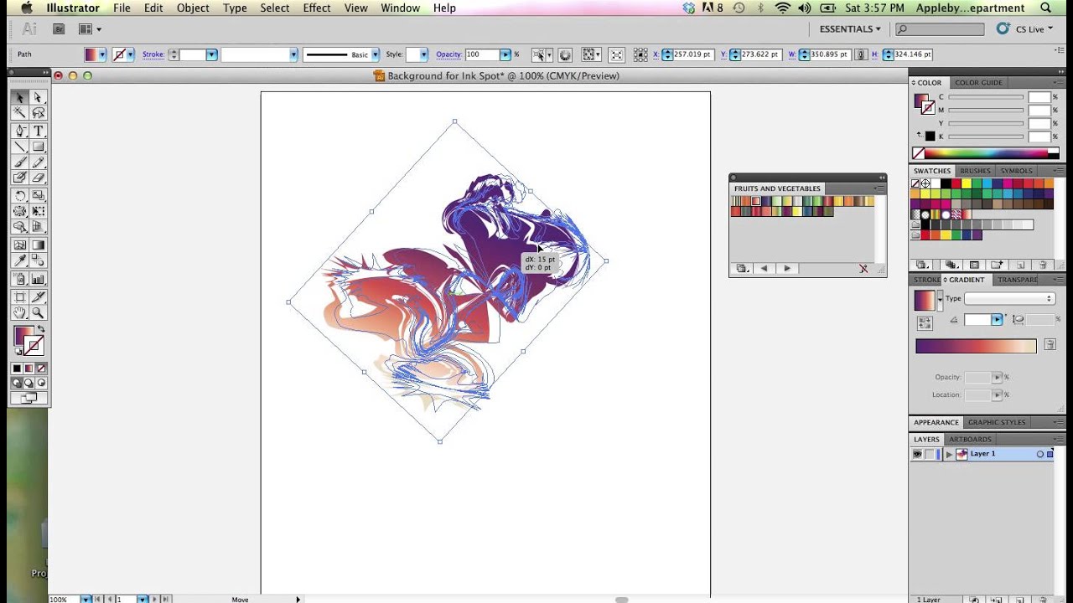1073x603 pixels.
Task: Open the brush definition Basic dropdown
Action: [x=375, y=54]
